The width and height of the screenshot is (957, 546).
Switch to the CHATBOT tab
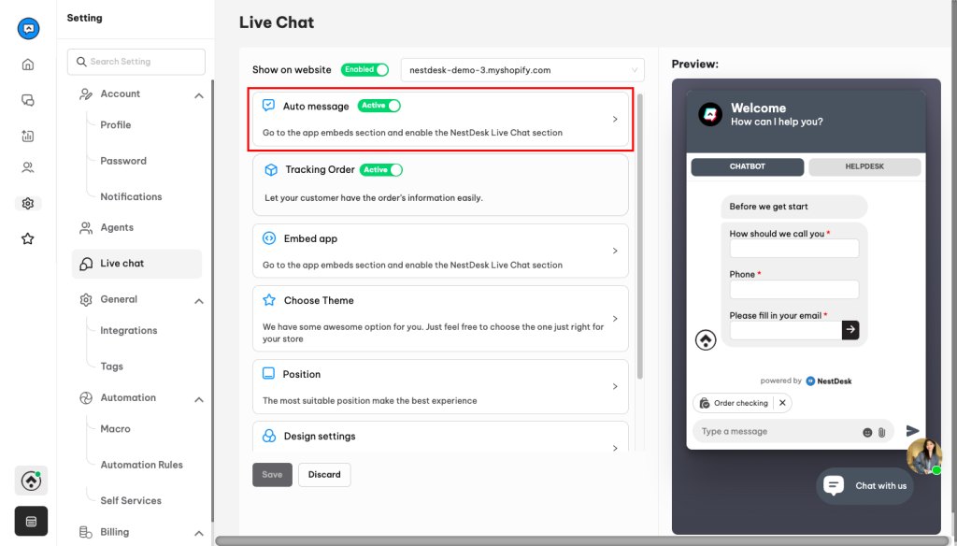[x=747, y=166]
